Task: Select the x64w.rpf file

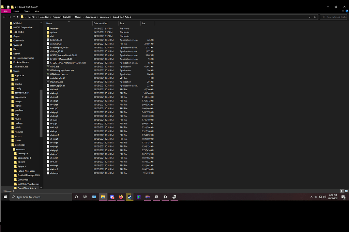Action: tap(54, 173)
